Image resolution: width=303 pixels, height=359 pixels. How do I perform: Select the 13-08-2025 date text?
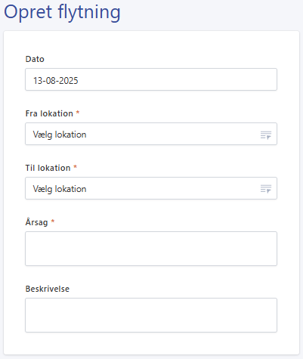(56, 81)
